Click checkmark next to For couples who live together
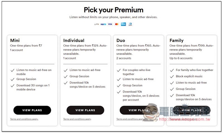 pyautogui.click(x=119, y=70)
